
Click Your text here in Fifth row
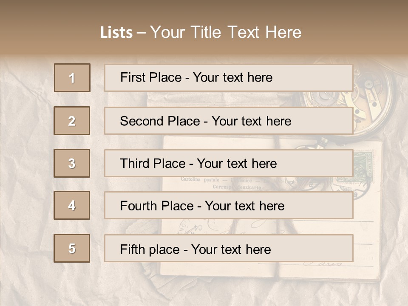pos(231,249)
